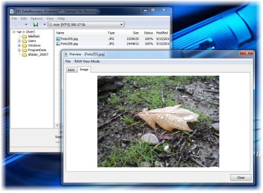Click the ProgramData folder icon

pos(24,50)
